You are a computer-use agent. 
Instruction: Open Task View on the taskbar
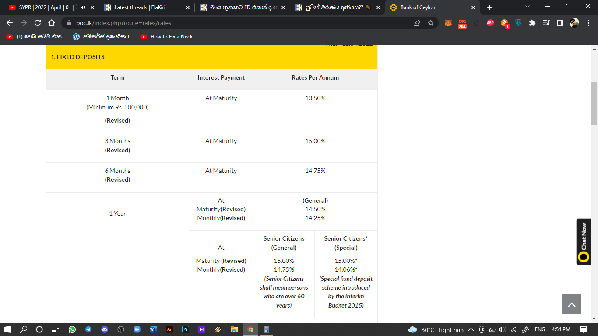55,329
